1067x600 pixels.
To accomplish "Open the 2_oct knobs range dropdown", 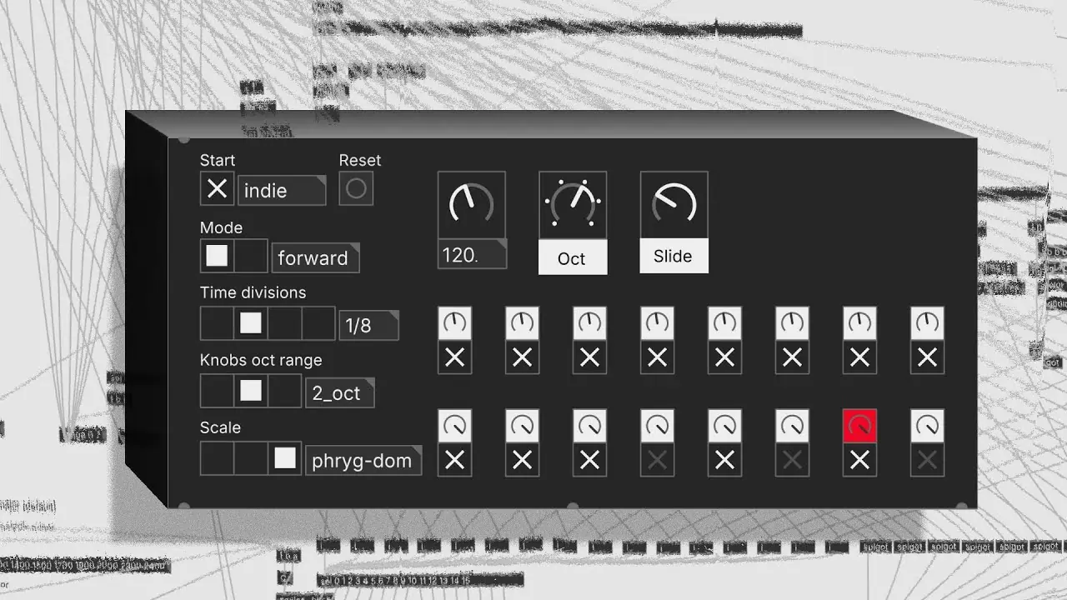I will tap(338, 392).
